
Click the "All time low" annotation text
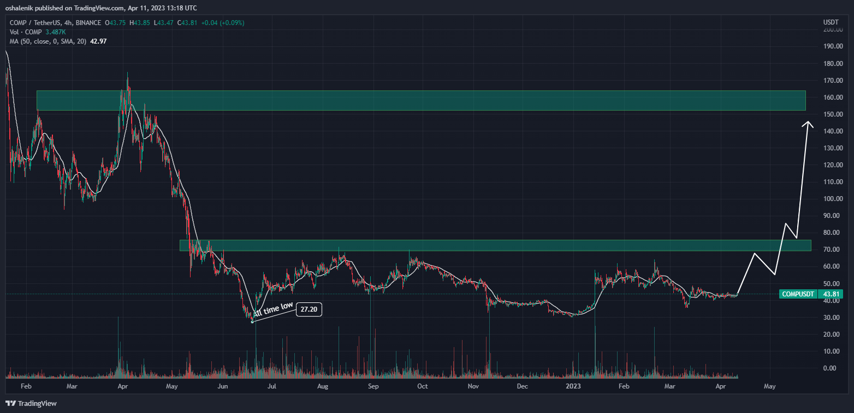click(273, 310)
